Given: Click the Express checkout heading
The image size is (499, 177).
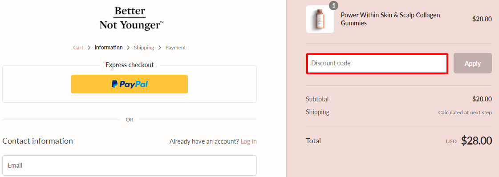Looking at the screenshot, I should [x=130, y=65].
